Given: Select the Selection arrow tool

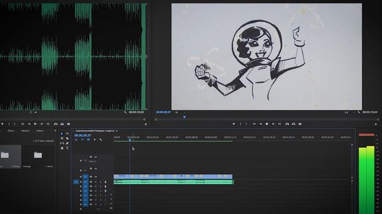Looking at the screenshot, I should coord(62,134).
